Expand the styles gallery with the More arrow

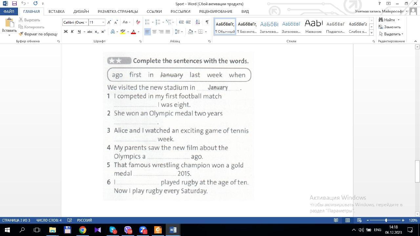(x=371, y=33)
